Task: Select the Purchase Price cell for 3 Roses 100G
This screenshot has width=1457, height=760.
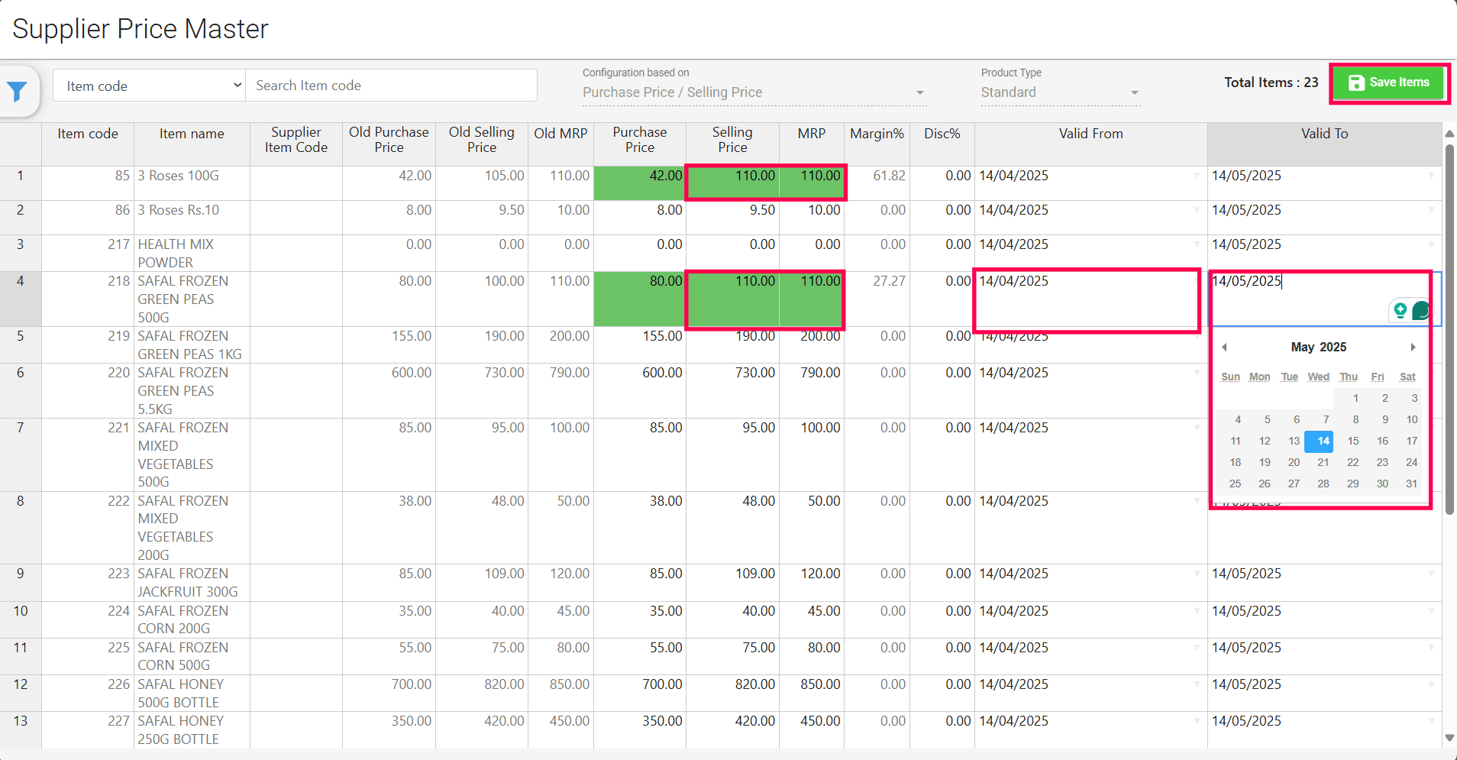Action: tap(640, 176)
